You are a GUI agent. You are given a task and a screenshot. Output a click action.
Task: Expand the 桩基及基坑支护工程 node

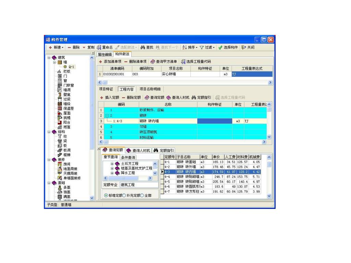point(112,168)
